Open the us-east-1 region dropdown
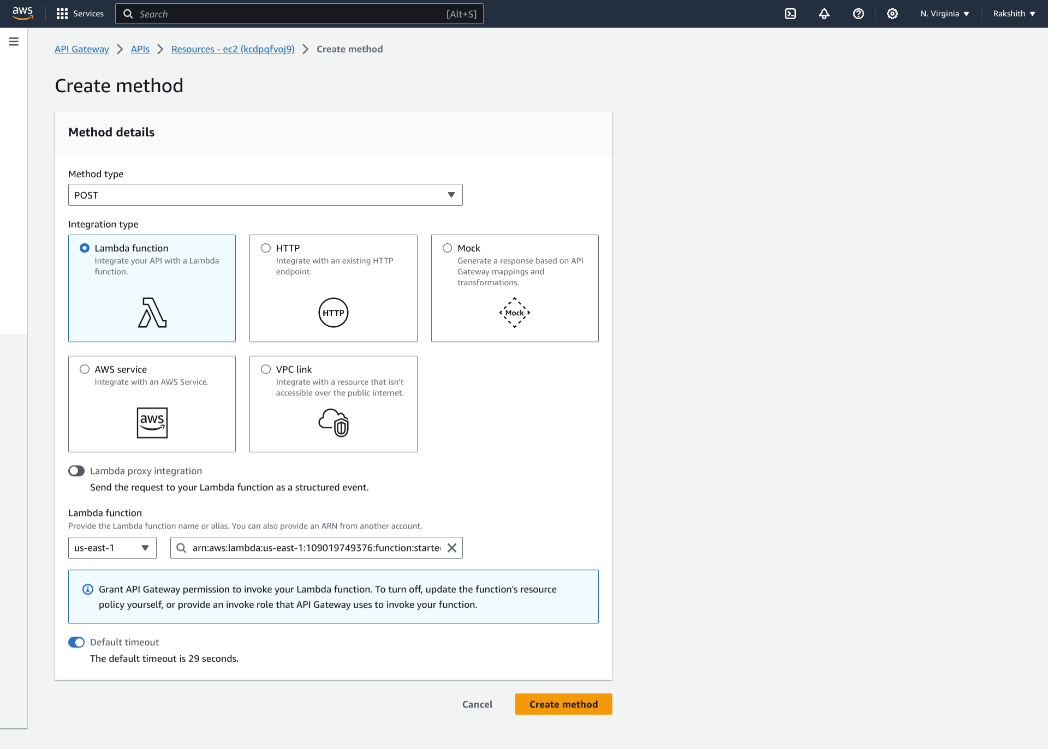This screenshot has width=1048, height=749. (112, 548)
